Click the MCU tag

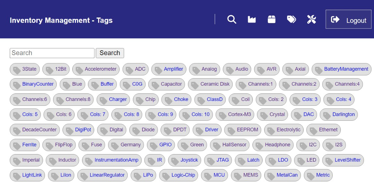(214, 176)
